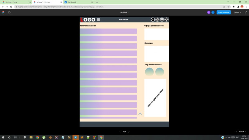Image resolution: width=249 pixels, height=140 pixels.
Task: Click the Место для рекламы ad area
Action: [x=155, y=98]
